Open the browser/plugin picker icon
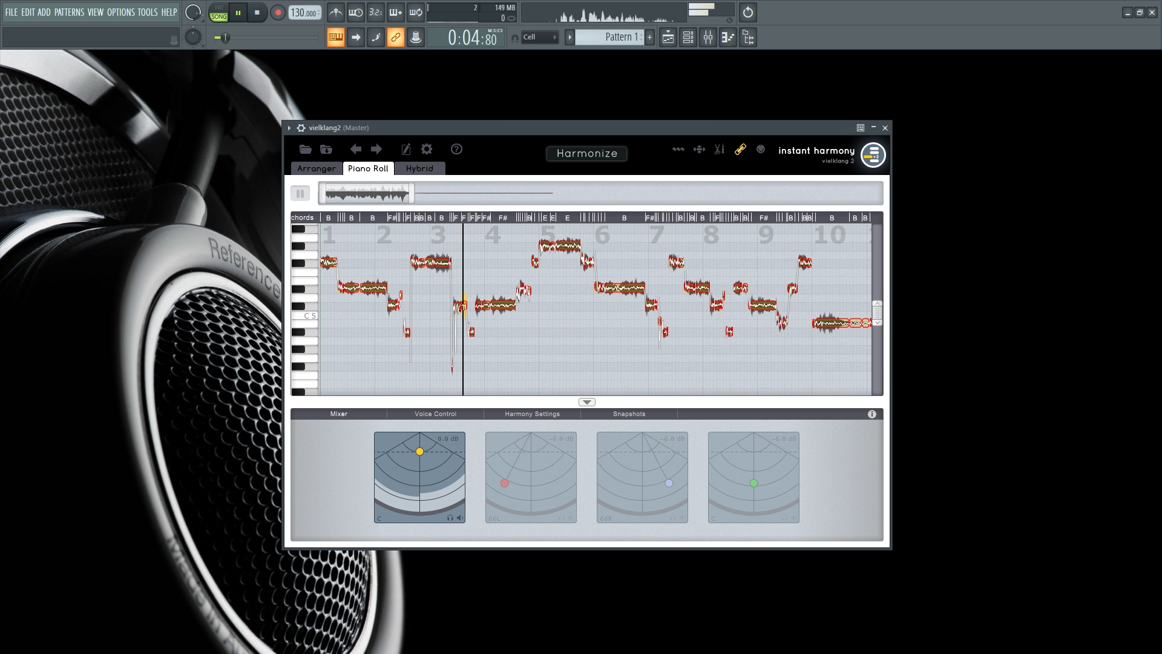This screenshot has height=654, width=1162. (x=748, y=38)
